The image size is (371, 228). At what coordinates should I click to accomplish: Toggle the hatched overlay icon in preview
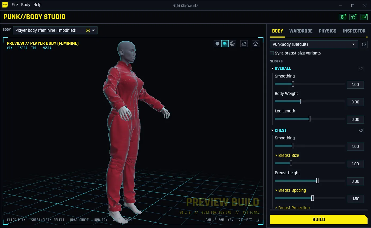[244, 44]
